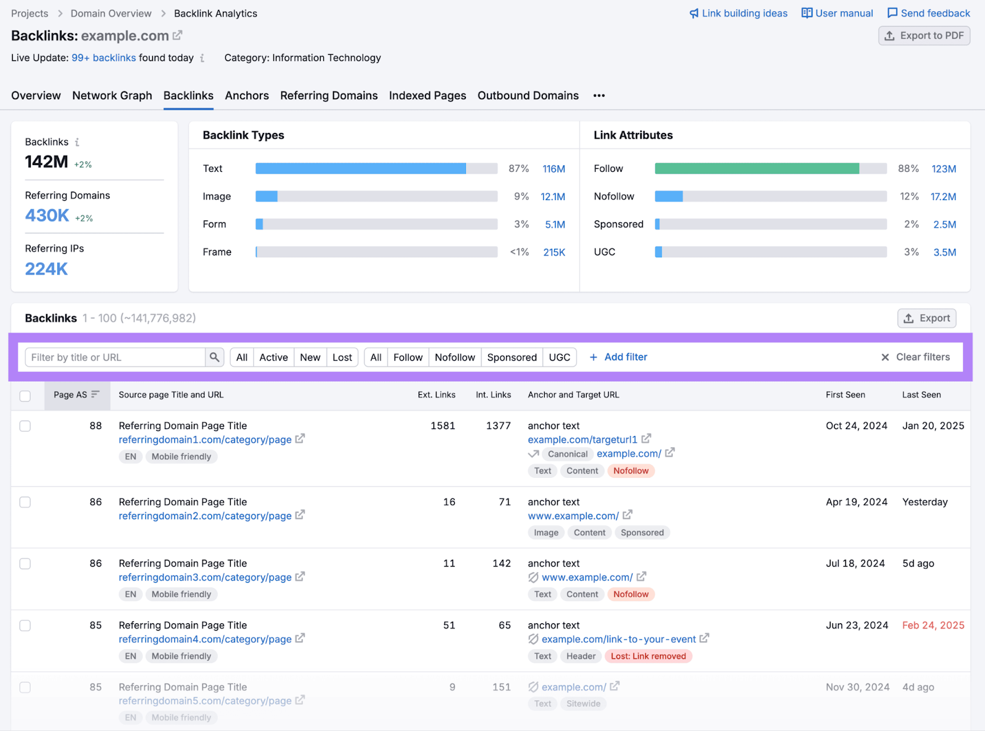Click the Export to PDF button
The width and height of the screenshot is (985, 731).
click(923, 35)
